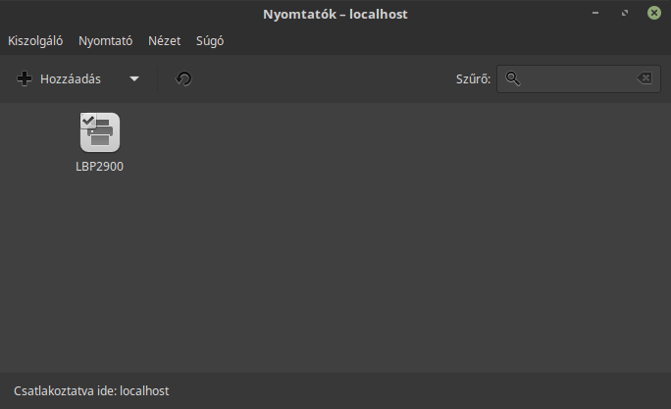The image size is (671, 409).
Task: Click the Szűrő: label
Action: point(473,79)
